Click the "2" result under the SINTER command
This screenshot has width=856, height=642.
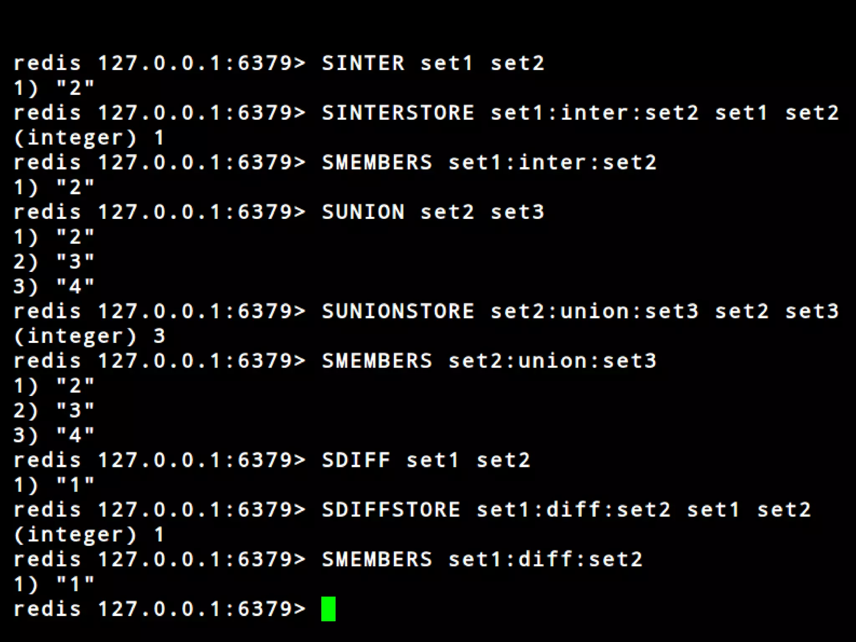coord(75,88)
